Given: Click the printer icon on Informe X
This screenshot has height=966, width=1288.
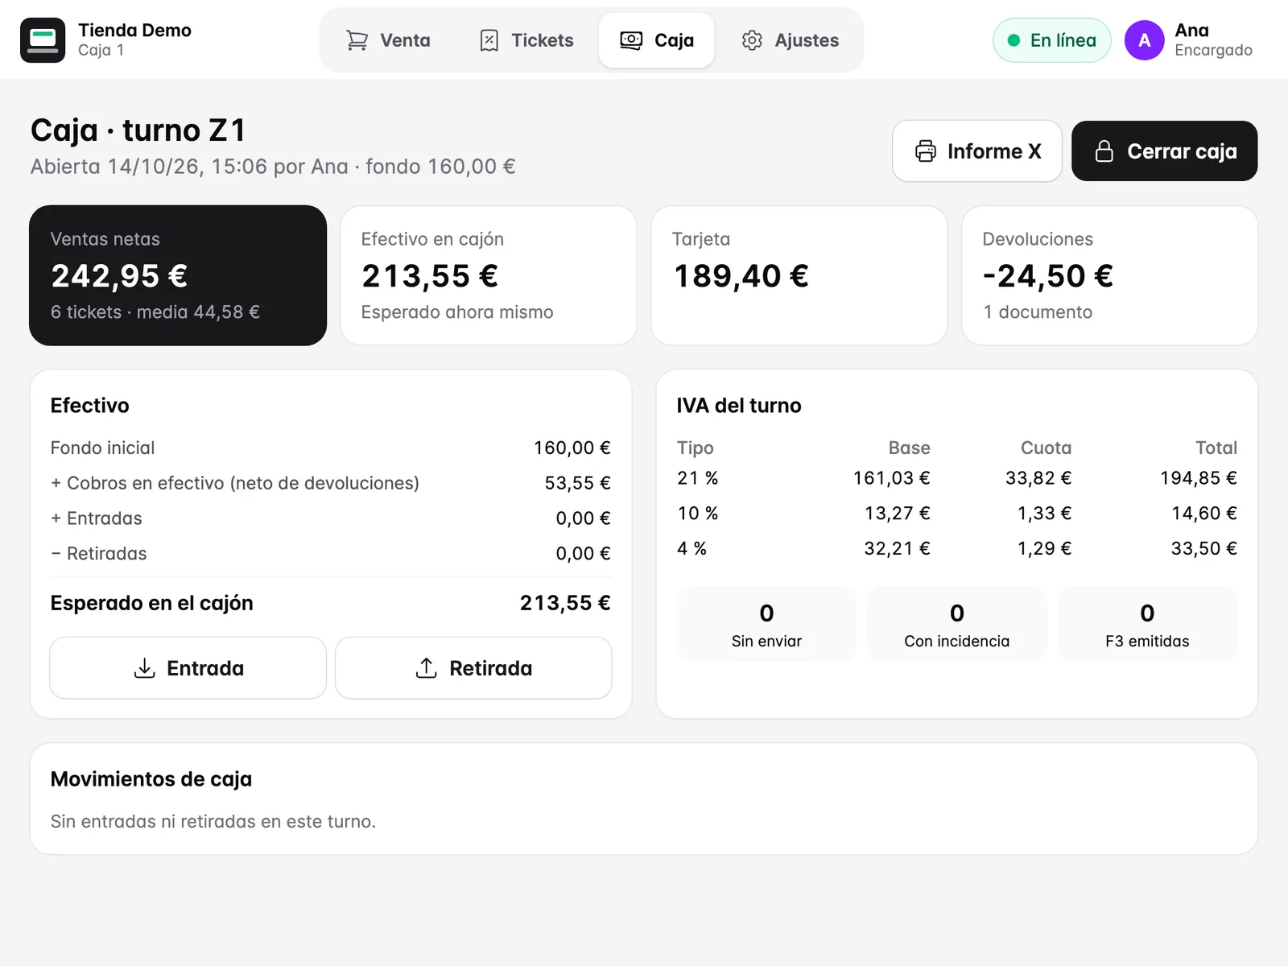Looking at the screenshot, I should pos(926,151).
